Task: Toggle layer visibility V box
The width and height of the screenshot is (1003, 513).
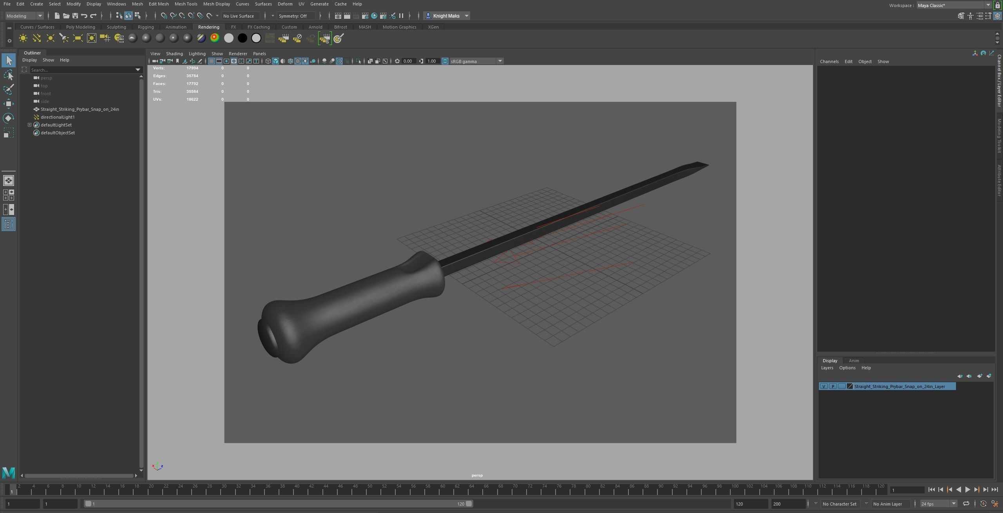Action: [824, 387]
